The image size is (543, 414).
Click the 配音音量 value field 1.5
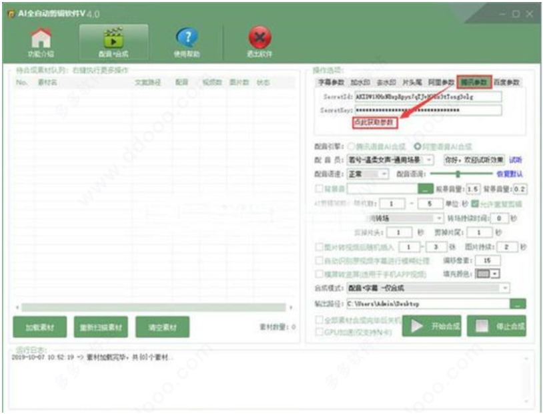coord(473,189)
